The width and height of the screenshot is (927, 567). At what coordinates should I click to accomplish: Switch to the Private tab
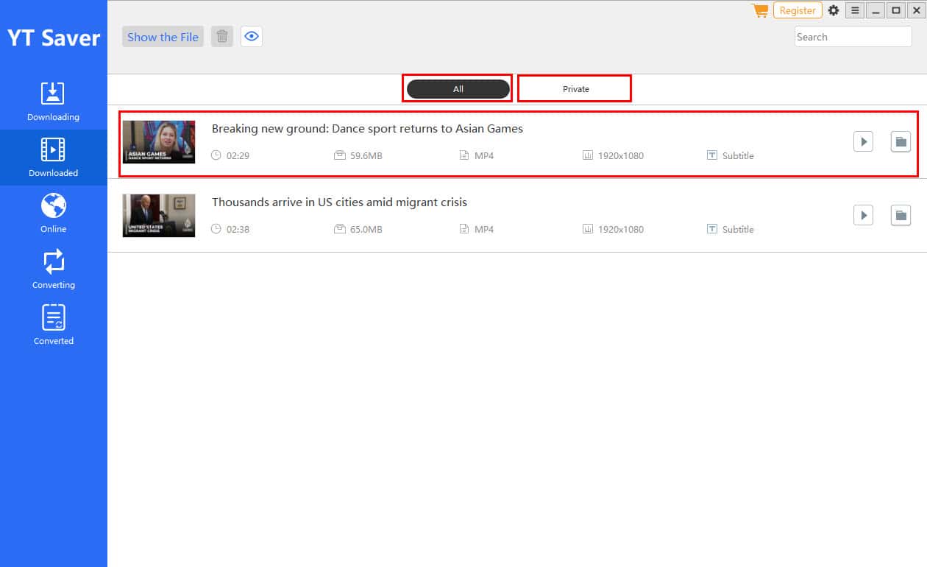[x=575, y=89]
